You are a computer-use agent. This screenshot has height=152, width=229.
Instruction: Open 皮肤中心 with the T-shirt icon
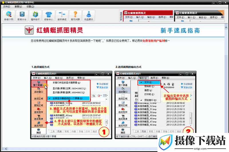click(49, 16)
